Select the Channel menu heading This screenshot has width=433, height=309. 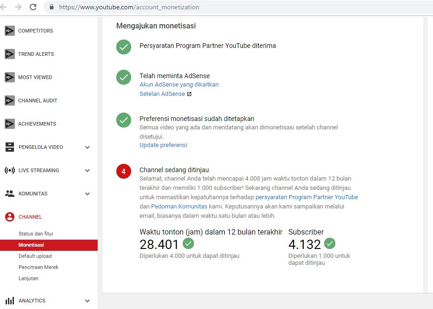[x=30, y=217]
